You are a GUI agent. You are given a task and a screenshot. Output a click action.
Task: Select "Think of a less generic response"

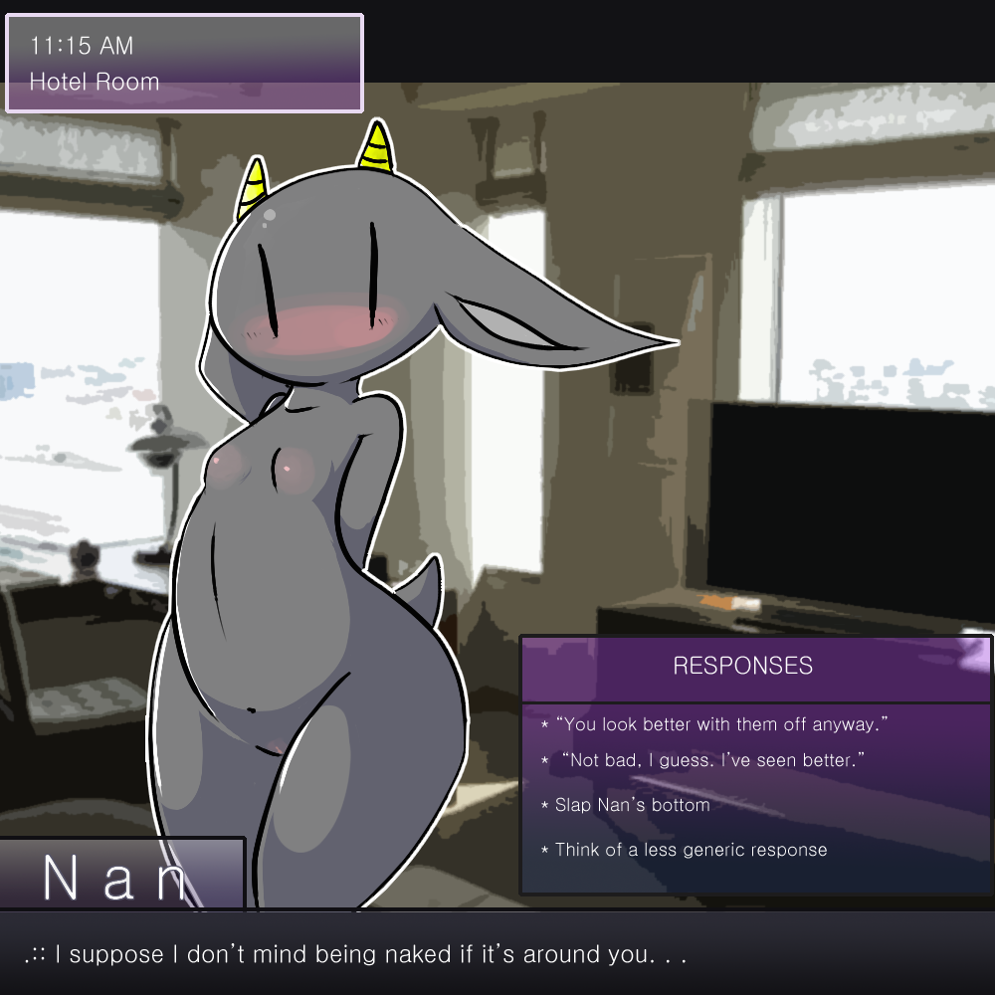click(x=691, y=850)
